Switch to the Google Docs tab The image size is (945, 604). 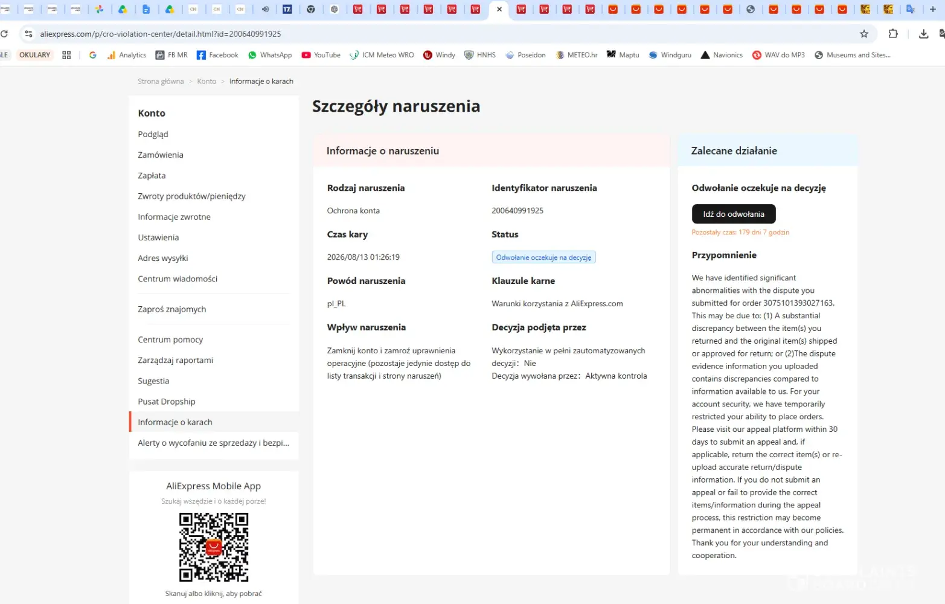pos(146,9)
